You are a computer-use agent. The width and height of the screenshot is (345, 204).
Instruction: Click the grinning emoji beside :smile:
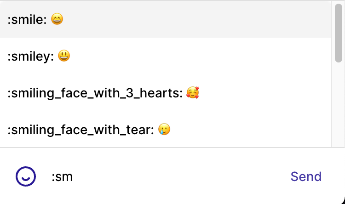(57, 19)
